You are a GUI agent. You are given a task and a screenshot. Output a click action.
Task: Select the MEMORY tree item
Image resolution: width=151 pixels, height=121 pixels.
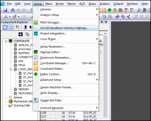point(24,89)
